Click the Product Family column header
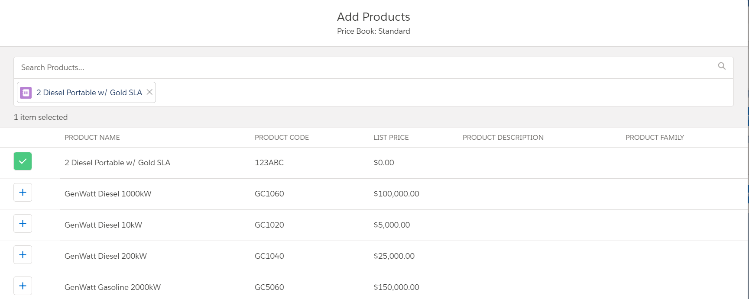Viewport: 749px width, 299px height. click(655, 138)
